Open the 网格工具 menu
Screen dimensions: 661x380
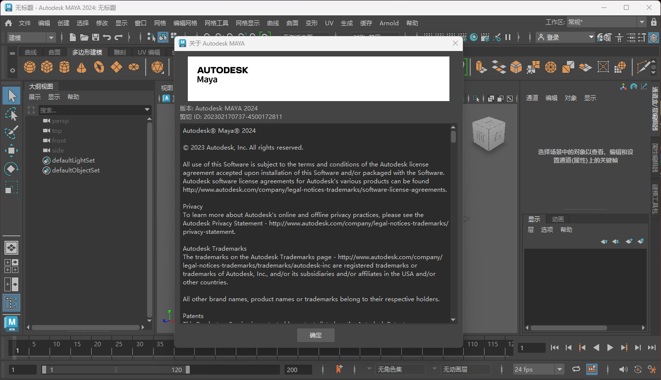coord(217,23)
